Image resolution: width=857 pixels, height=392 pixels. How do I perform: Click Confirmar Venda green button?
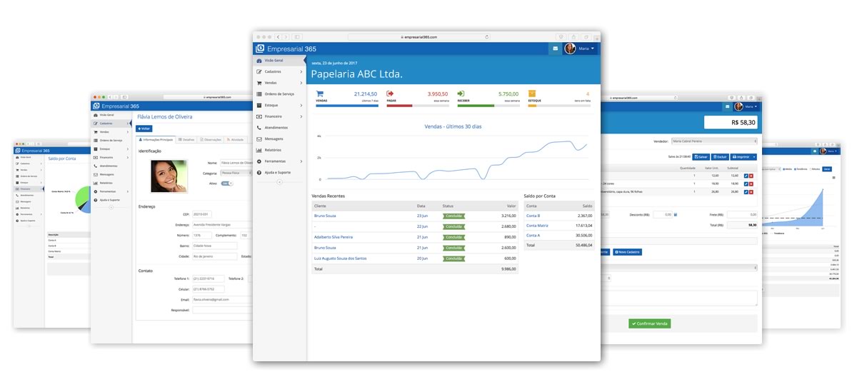tap(649, 323)
